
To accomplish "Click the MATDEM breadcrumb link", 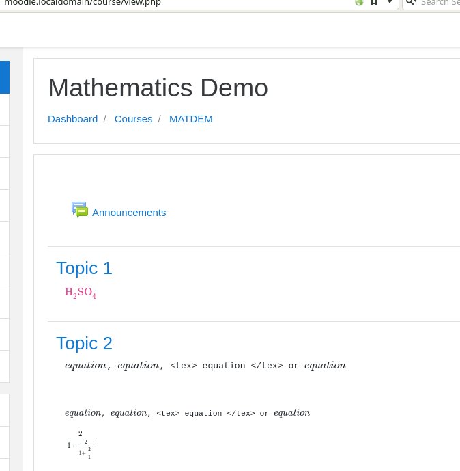I will (x=190, y=119).
